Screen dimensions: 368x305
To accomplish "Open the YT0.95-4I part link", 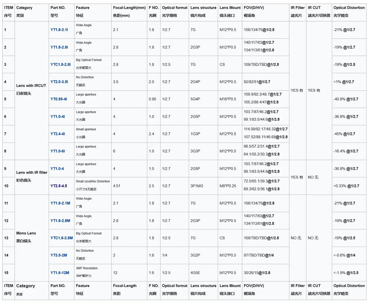I will pyautogui.click(x=59, y=99).
